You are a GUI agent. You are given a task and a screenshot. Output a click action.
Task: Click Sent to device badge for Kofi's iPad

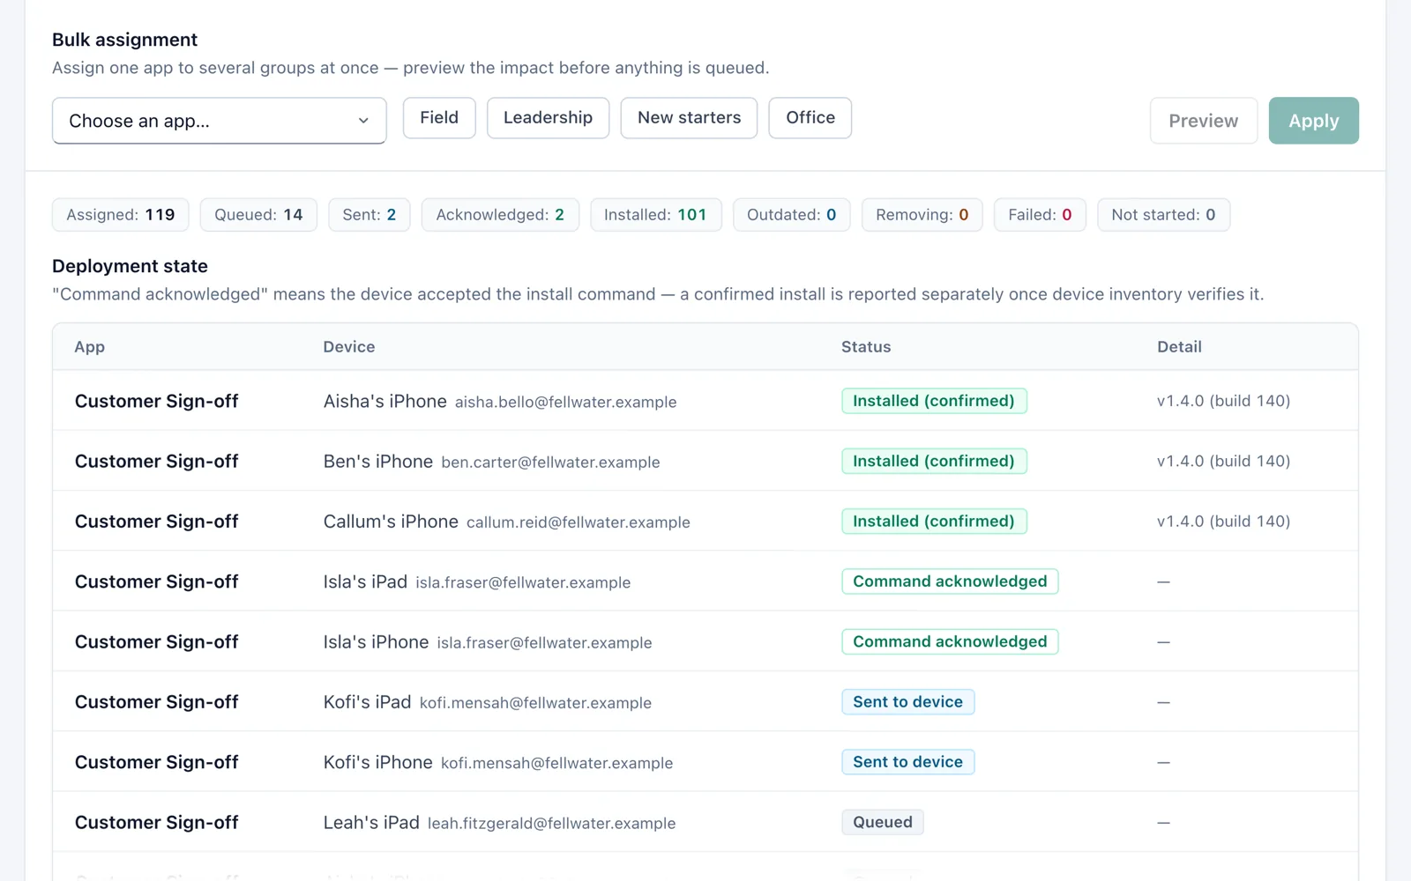tap(907, 702)
